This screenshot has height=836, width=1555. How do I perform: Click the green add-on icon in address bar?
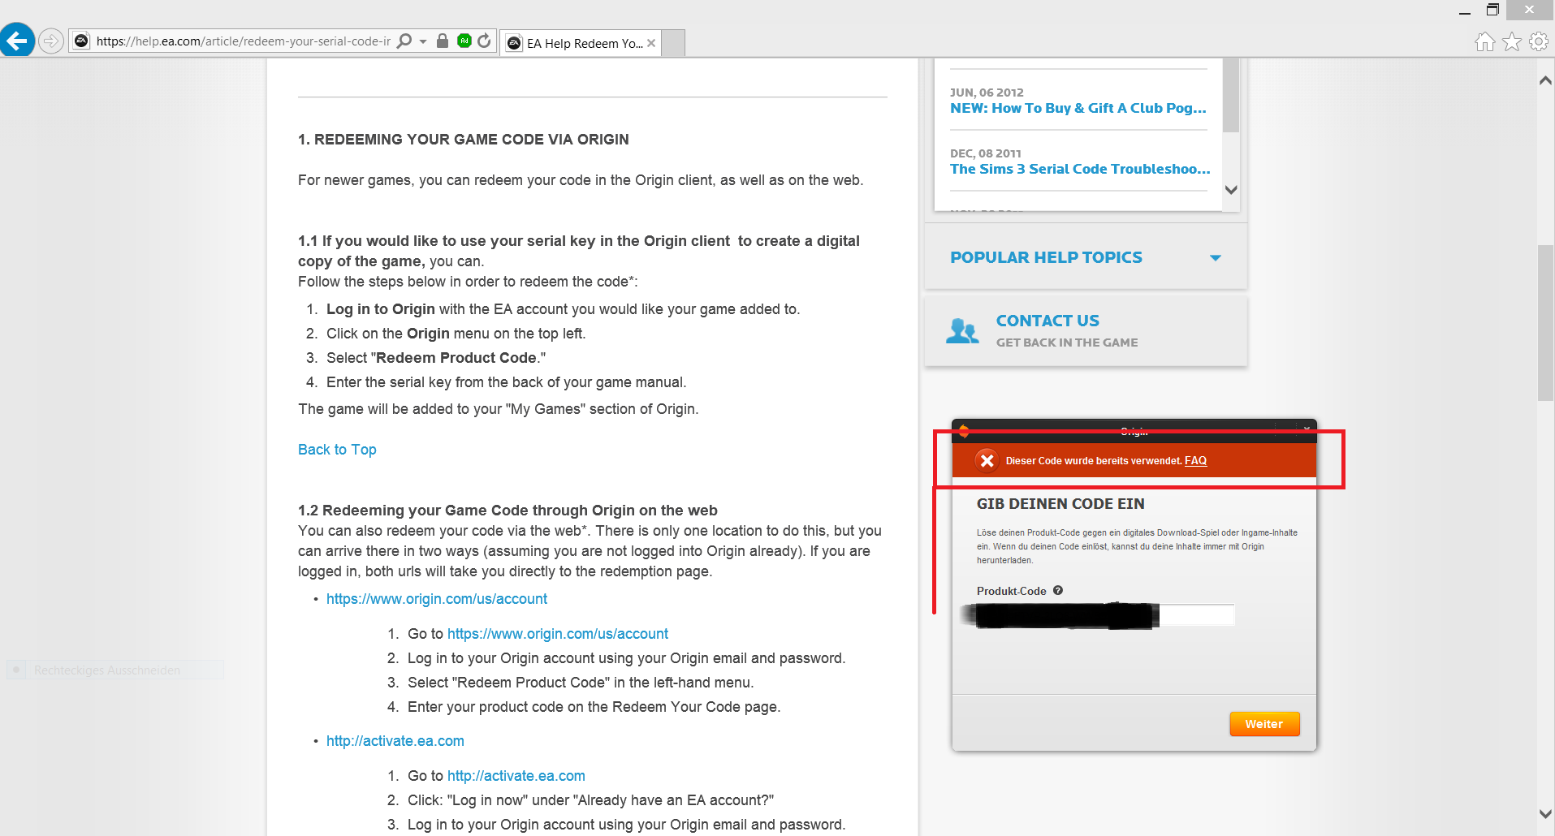pos(464,41)
